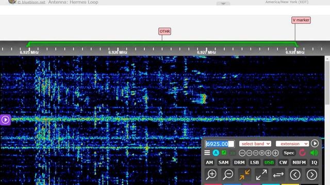The height and width of the screenshot is (185, 330).
Task: Open the hamburger menu in control panel
Action: tap(207, 153)
